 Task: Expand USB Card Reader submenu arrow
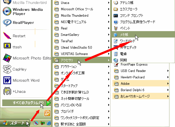click(x=168, y=71)
